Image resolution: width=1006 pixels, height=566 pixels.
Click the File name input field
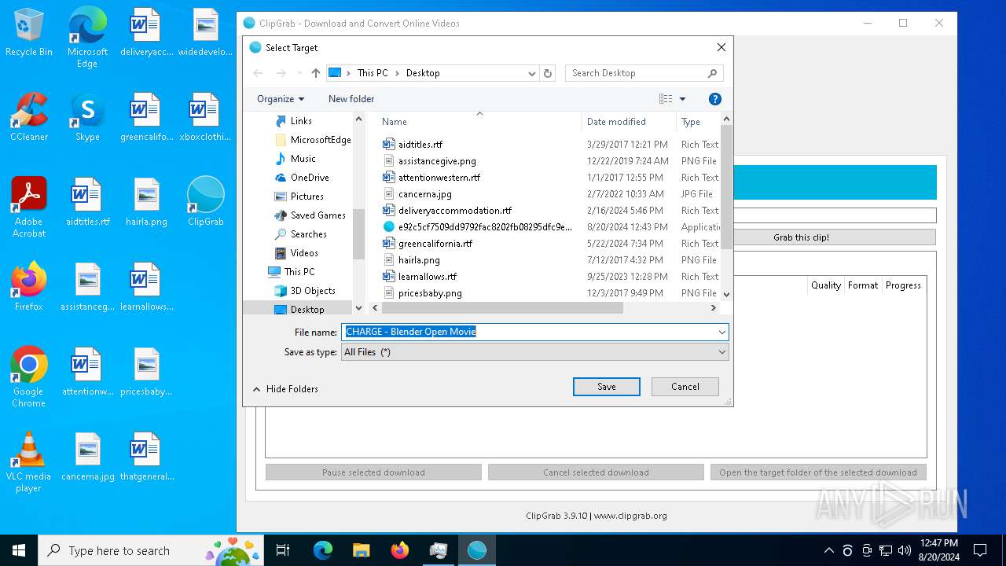pyautogui.click(x=529, y=333)
